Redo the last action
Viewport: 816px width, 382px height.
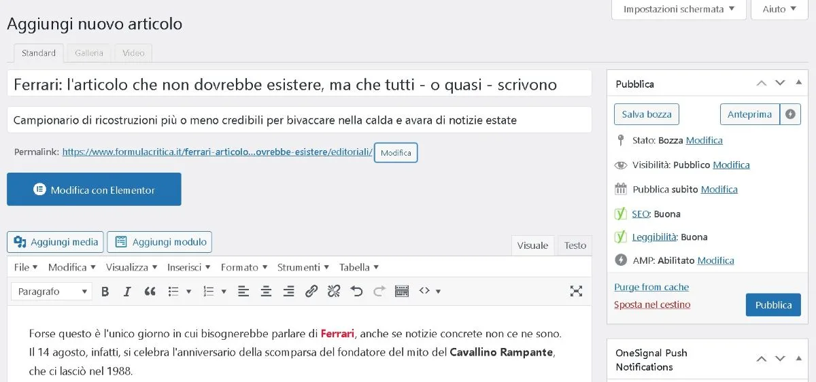coord(379,292)
